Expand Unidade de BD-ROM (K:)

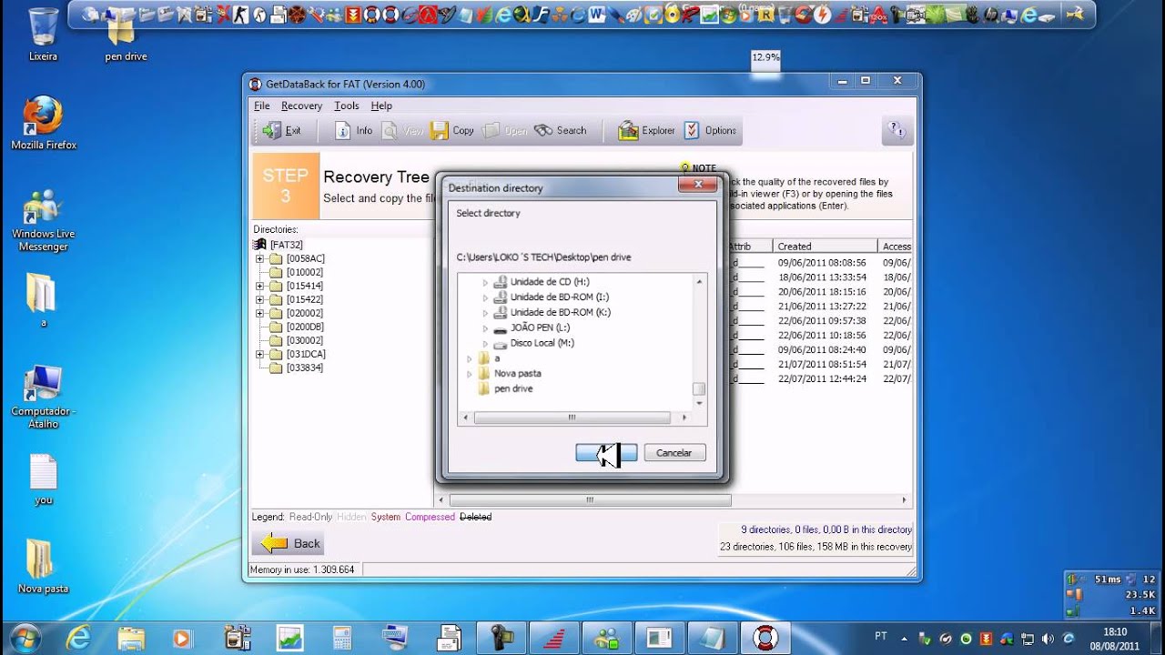click(x=485, y=312)
